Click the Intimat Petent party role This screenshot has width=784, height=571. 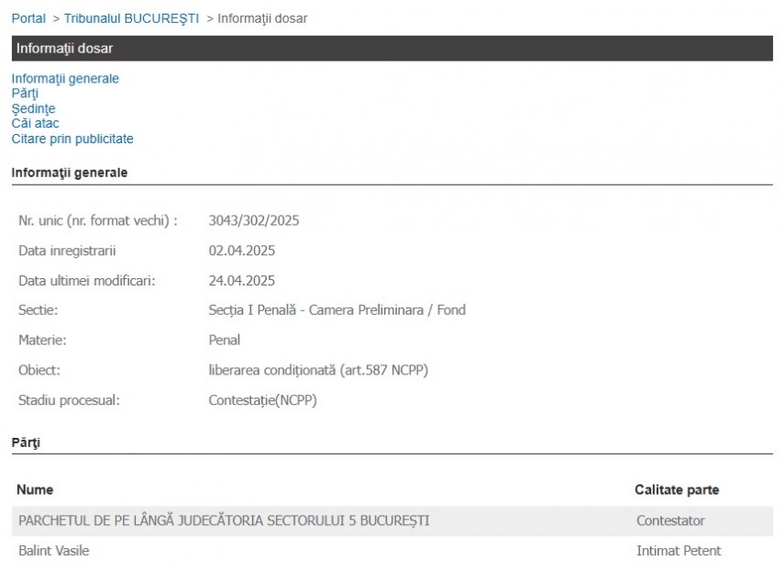tap(679, 551)
